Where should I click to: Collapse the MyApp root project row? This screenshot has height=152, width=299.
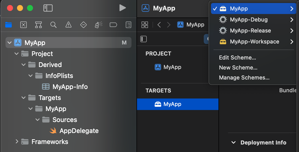coord(9,43)
